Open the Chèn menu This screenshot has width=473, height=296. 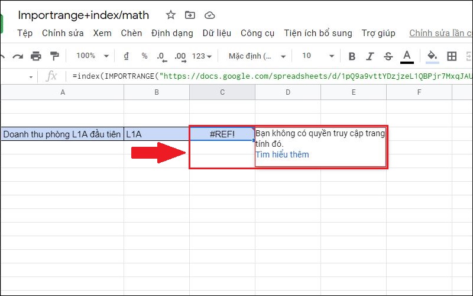(131, 33)
